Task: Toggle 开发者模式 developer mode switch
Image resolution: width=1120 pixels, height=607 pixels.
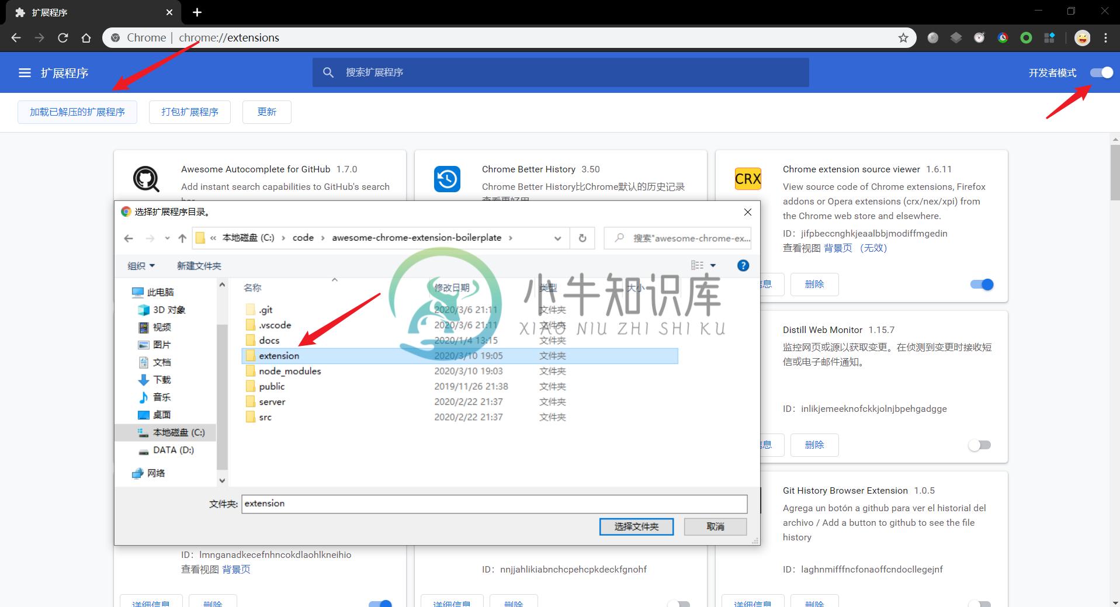Action: click(x=1102, y=72)
